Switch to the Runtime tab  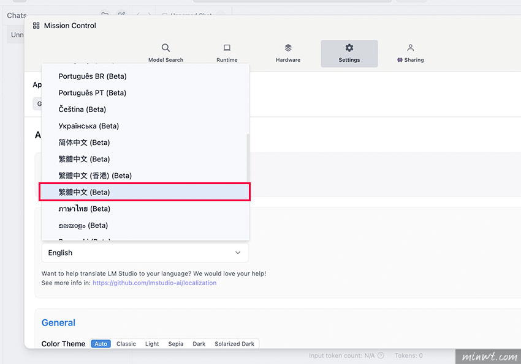pos(227,53)
